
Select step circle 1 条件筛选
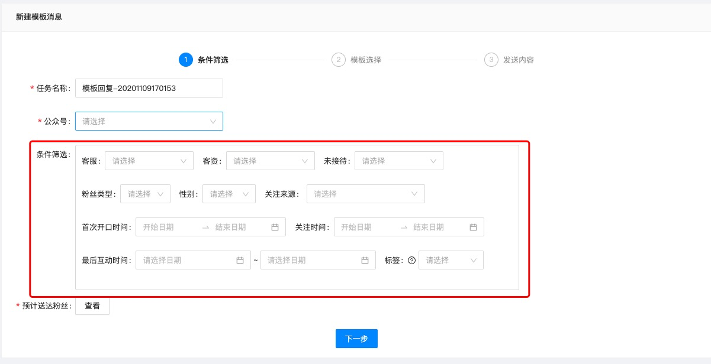pyautogui.click(x=186, y=59)
